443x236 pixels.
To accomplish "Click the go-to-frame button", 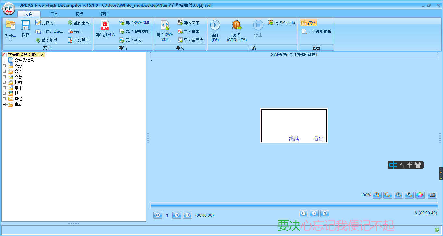I will click(188, 215).
